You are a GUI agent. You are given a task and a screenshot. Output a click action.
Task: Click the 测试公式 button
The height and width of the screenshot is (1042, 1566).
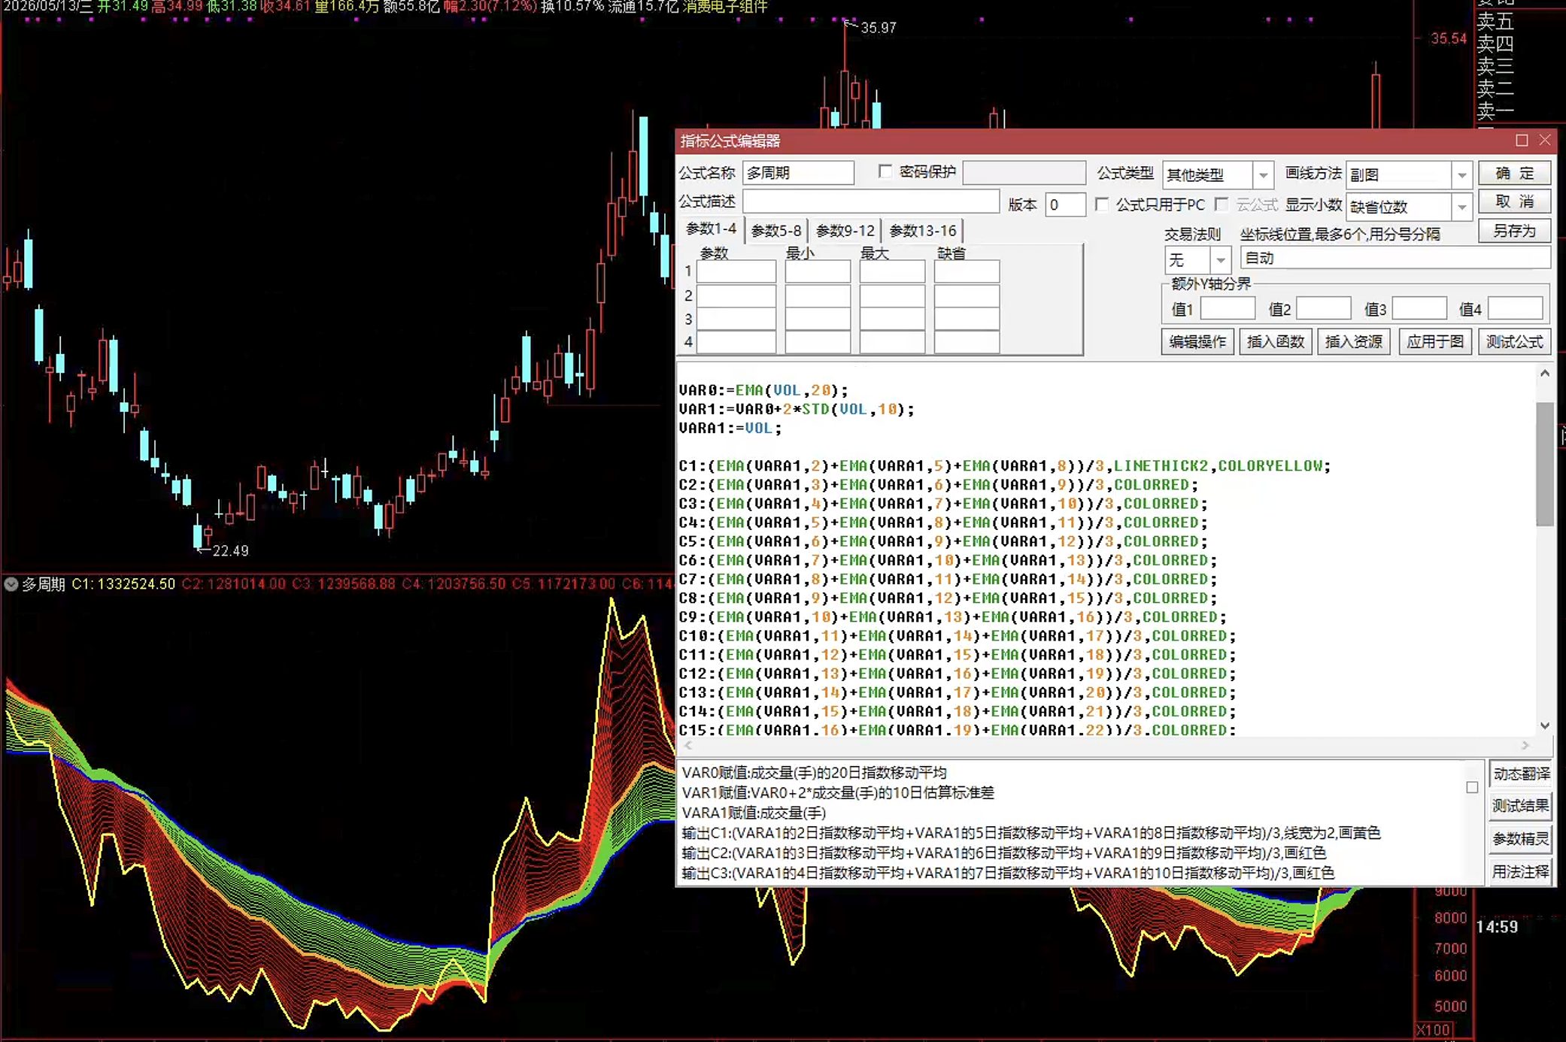[x=1514, y=342]
